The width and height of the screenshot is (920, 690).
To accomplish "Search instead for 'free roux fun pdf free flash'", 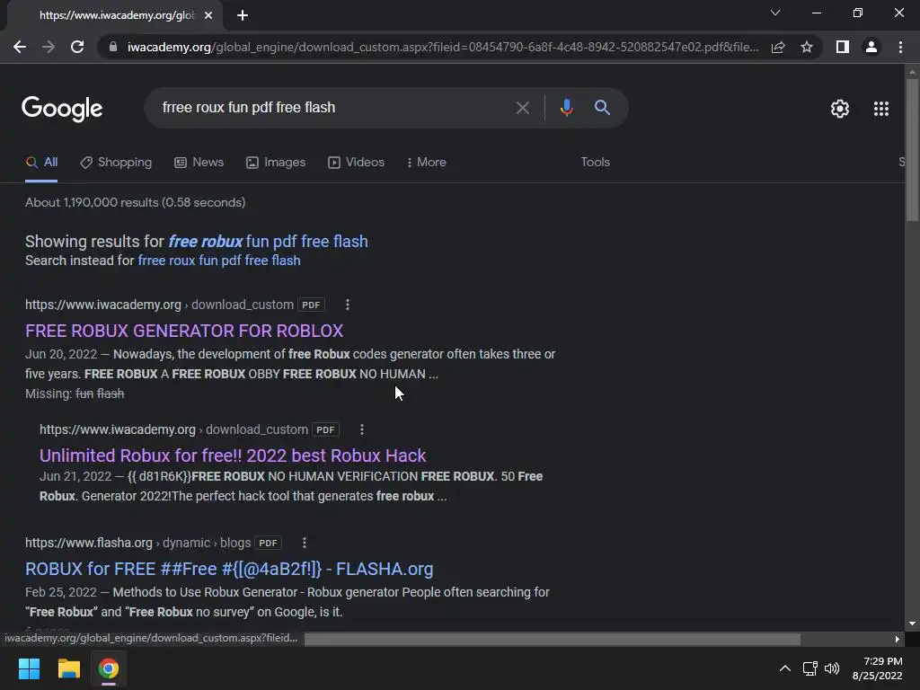I will click(219, 261).
